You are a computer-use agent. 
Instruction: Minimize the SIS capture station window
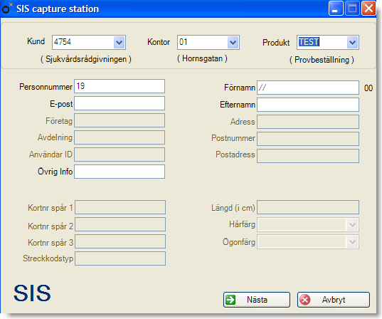tap(336, 9)
